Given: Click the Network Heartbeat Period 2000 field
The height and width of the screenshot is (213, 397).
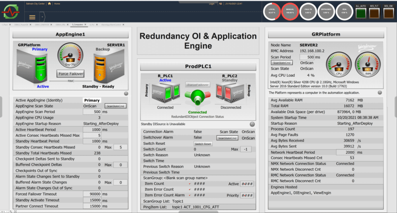Looking at the screenshot, I should [345, 152].
